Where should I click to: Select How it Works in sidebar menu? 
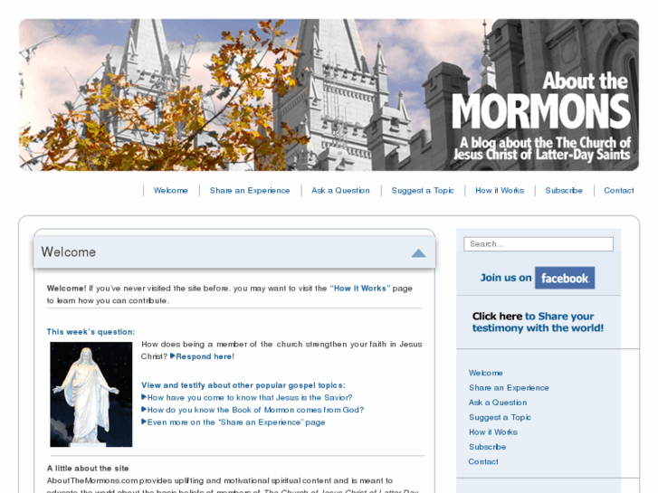tap(493, 432)
